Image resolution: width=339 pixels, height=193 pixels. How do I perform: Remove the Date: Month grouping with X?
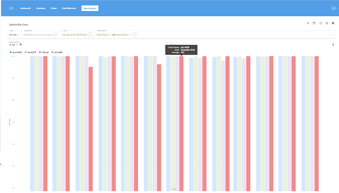[x=130, y=34]
